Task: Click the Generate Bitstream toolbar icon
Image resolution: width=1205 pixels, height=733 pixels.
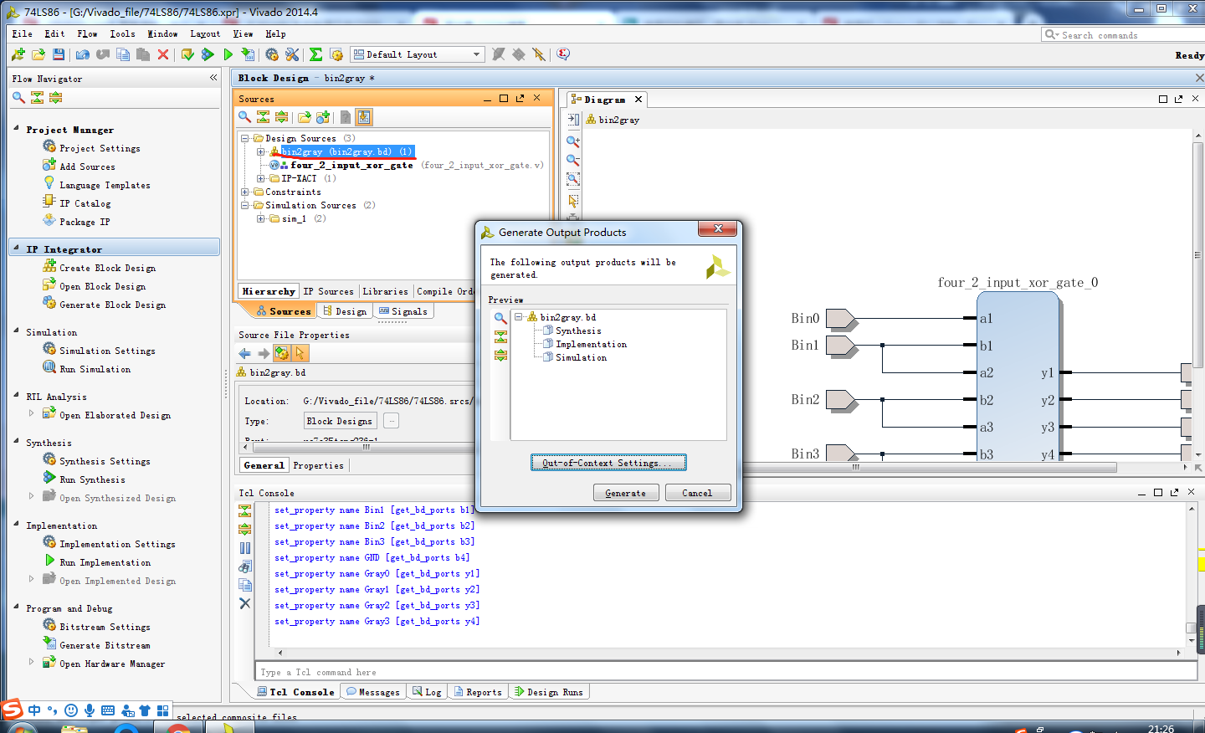Action: point(249,54)
